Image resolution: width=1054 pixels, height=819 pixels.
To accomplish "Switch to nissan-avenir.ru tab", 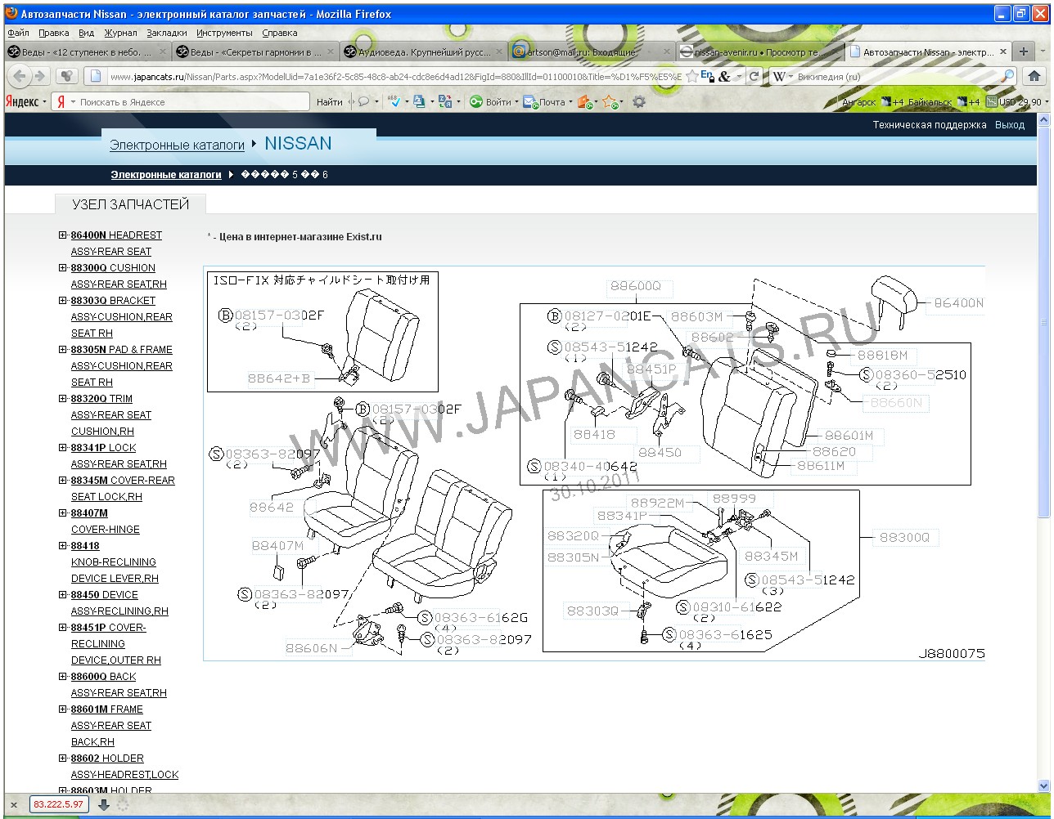I will click(759, 51).
